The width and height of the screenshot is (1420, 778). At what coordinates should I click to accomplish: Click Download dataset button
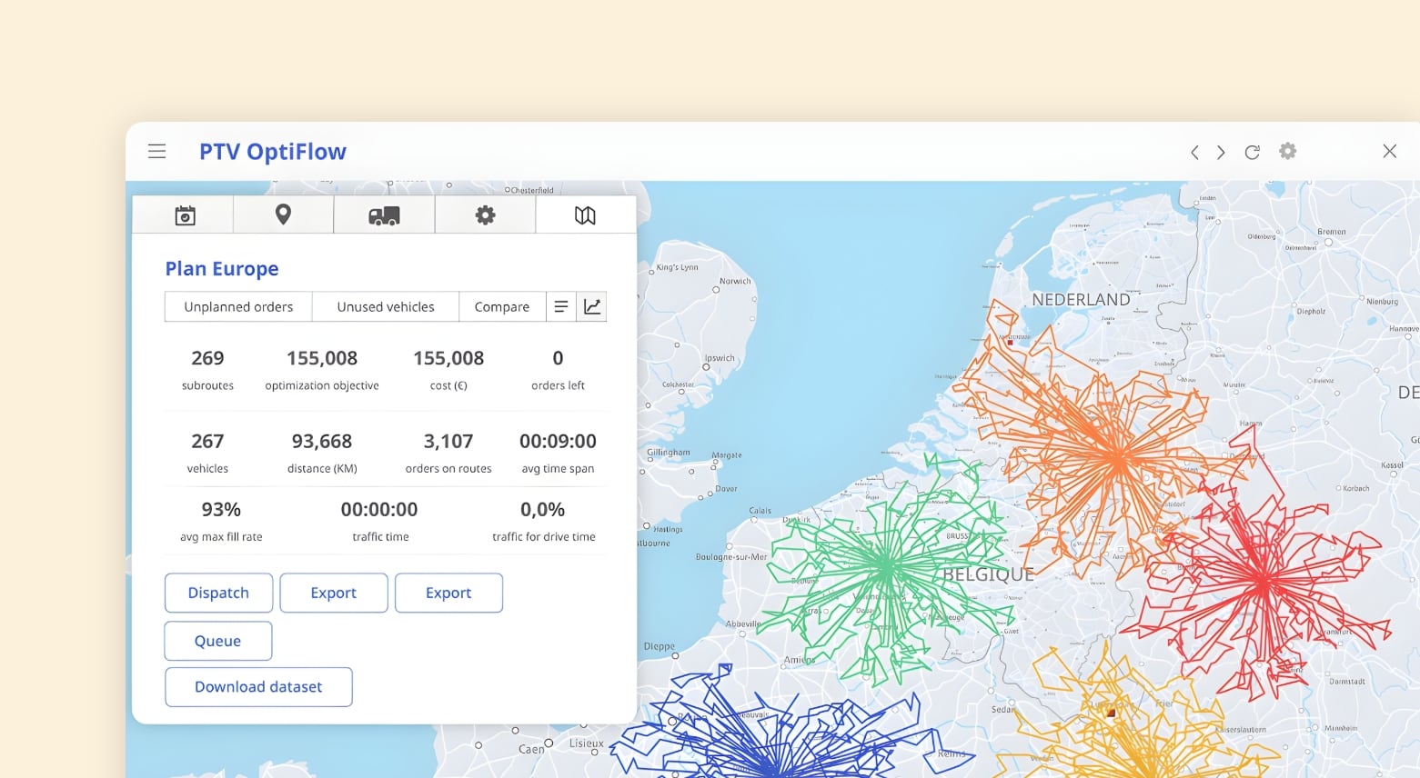pyautogui.click(x=258, y=687)
